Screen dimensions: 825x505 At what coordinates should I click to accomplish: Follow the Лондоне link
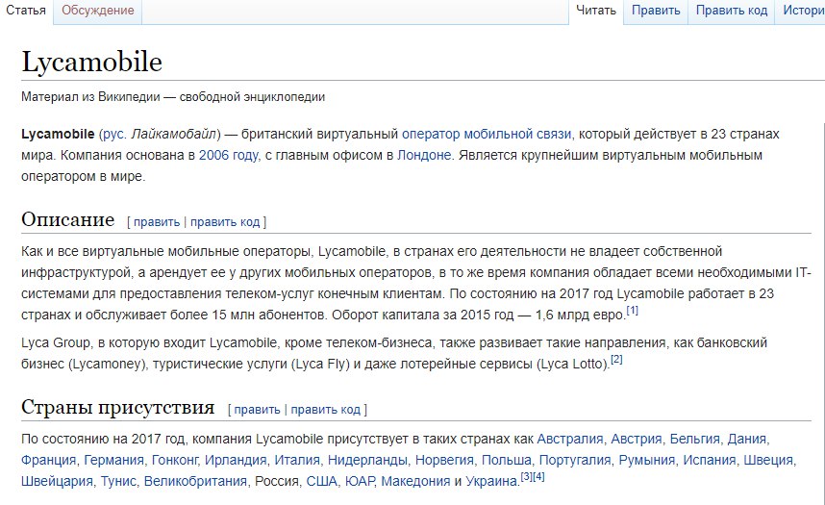pos(424,155)
